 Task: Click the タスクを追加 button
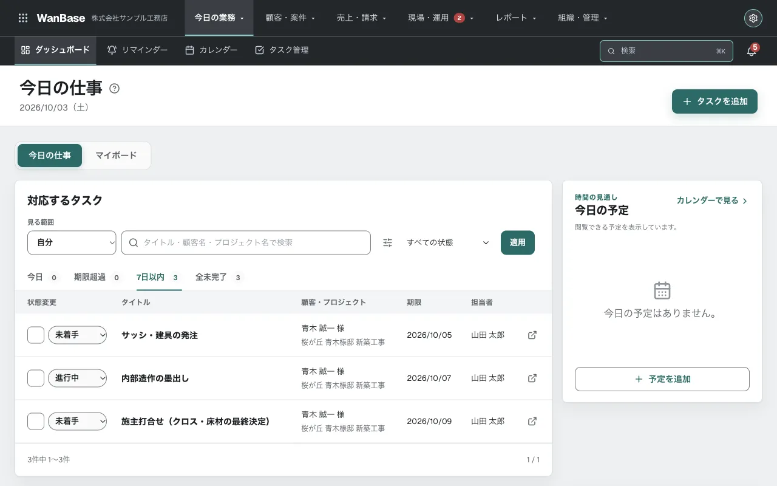coord(714,101)
